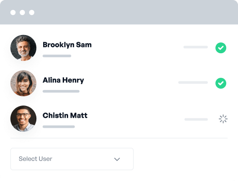Click the gray subtitle bar under Chistin Matt
The width and height of the screenshot is (238, 181).
tap(59, 127)
